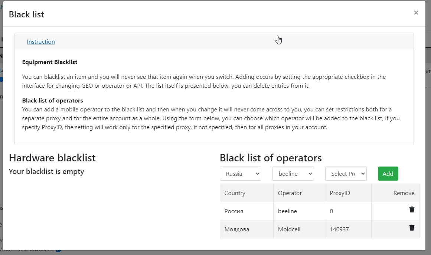Screen dimensions: 431x255
Task: Click the ProxyID column header
Action: pos(340,193)
